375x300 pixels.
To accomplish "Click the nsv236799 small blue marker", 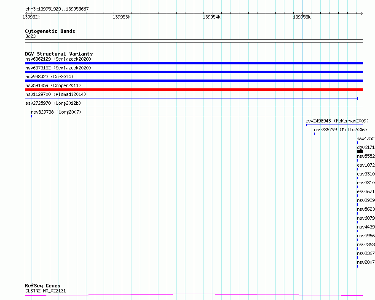I will 315,134.
